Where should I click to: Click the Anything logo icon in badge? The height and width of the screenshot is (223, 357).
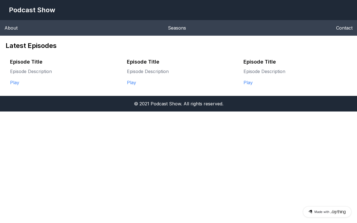(x=310, y=212)
